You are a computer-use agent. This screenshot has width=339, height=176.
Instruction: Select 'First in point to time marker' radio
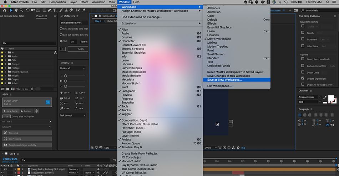(61, 29)
